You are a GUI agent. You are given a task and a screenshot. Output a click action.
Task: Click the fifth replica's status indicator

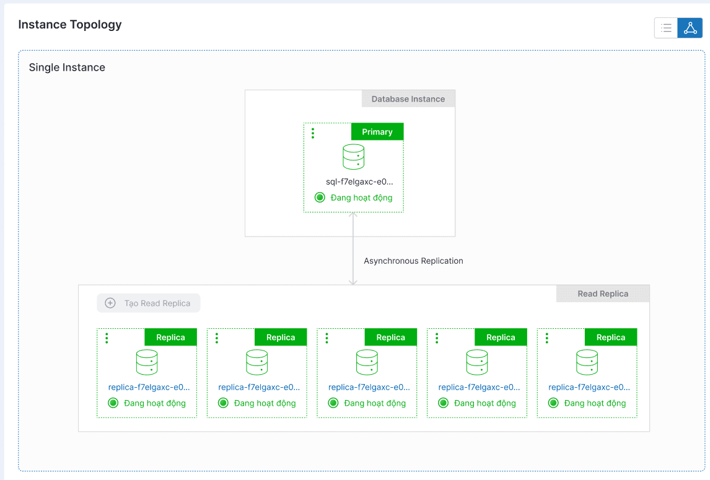553,403
